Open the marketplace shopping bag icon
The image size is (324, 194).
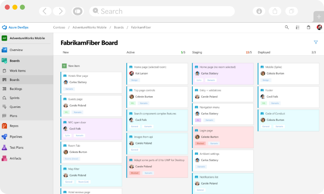coord(308,27)
